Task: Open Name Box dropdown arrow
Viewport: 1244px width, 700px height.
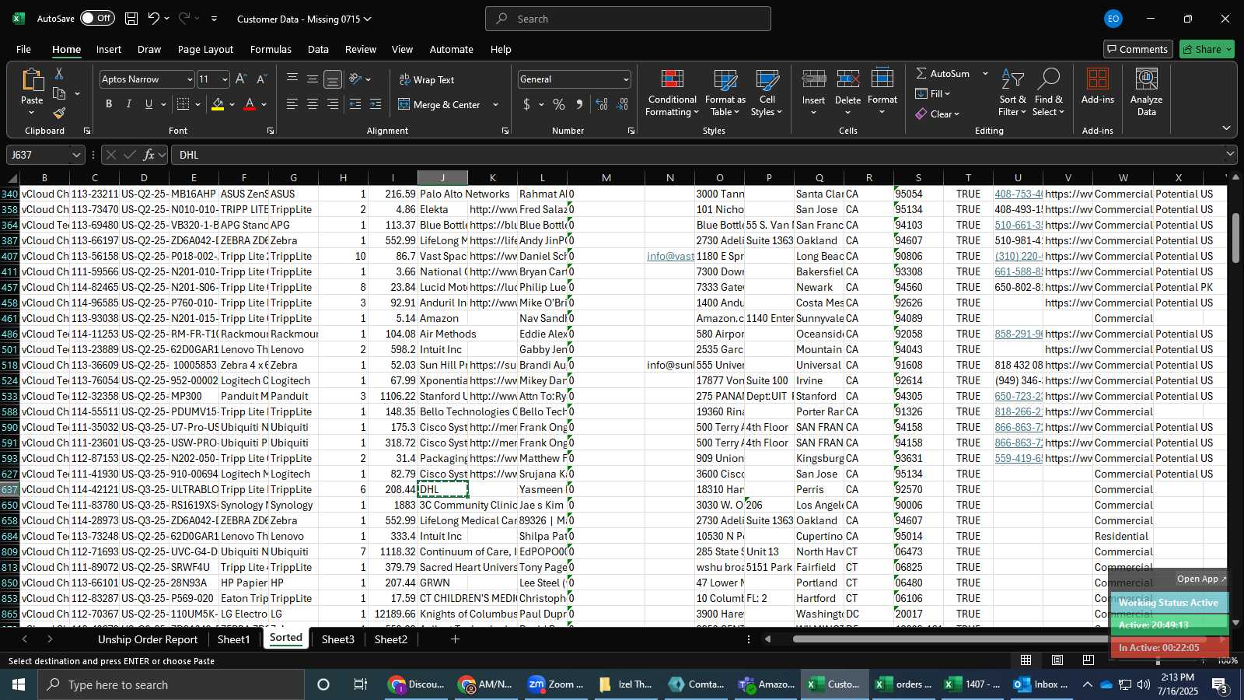Action: tap(76, 155)
